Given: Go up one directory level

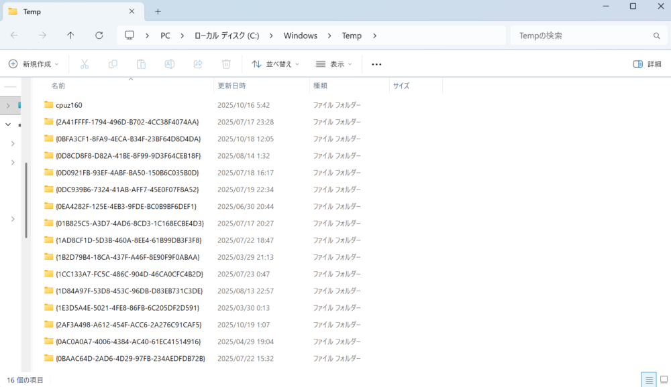Looking at the screenshot, I should [x=71, y=35].
